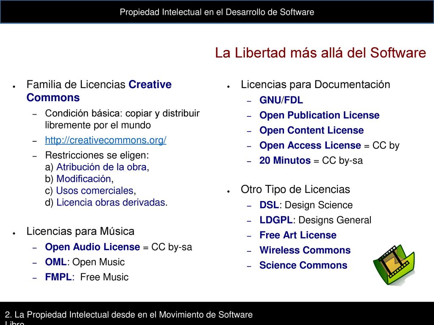
Task: Click the 'FMPL: Free Music' entry
Action: point(86,277)
